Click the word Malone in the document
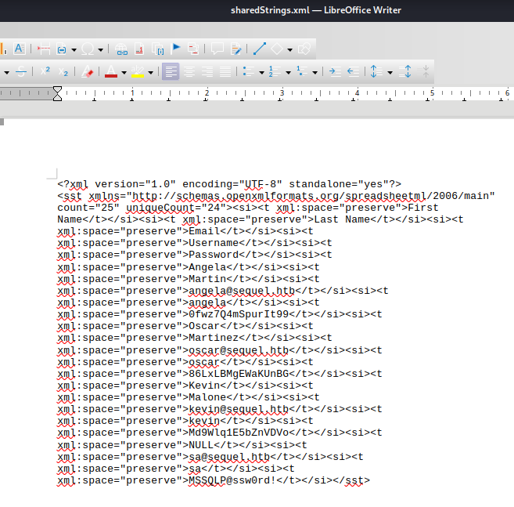The width and height of the screenshot is (514, 507). (x=207, y=397)
